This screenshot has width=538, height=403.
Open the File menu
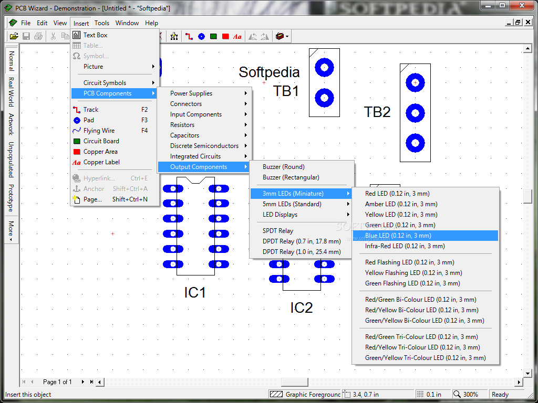[x=26, y=23]
